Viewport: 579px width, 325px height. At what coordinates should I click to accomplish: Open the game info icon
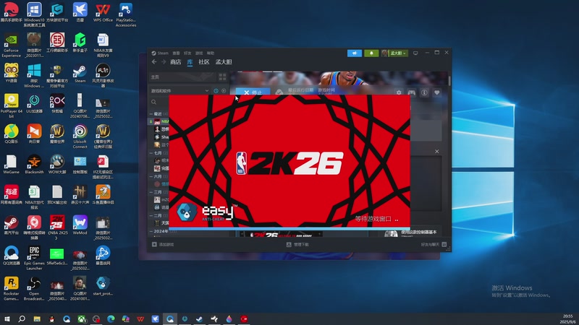pyautogui.click(x=424, y=92)
